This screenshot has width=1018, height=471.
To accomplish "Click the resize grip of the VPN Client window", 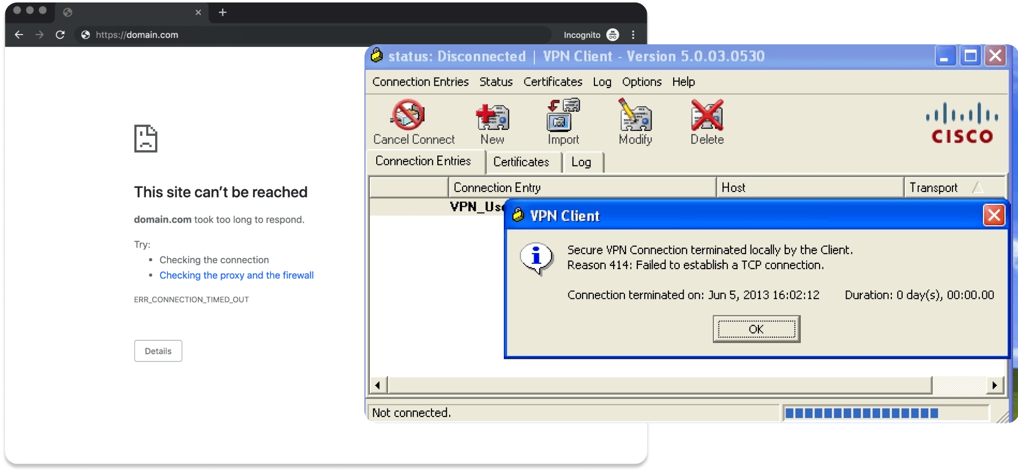I will [x=1002, y=416].
